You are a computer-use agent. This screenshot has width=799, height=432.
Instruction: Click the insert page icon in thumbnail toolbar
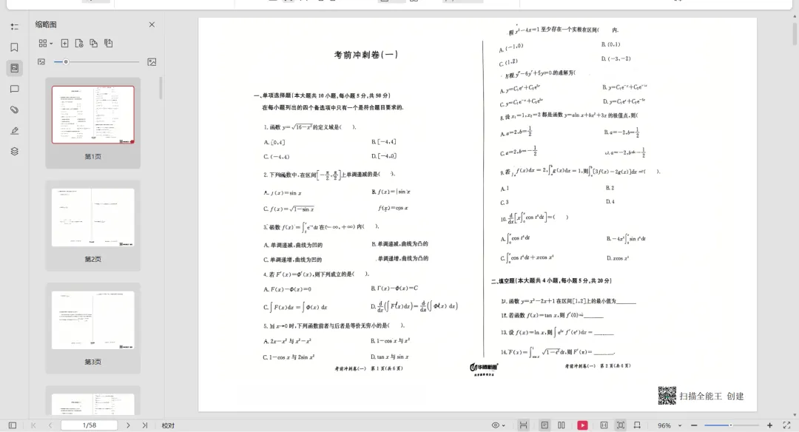[64, 43]
